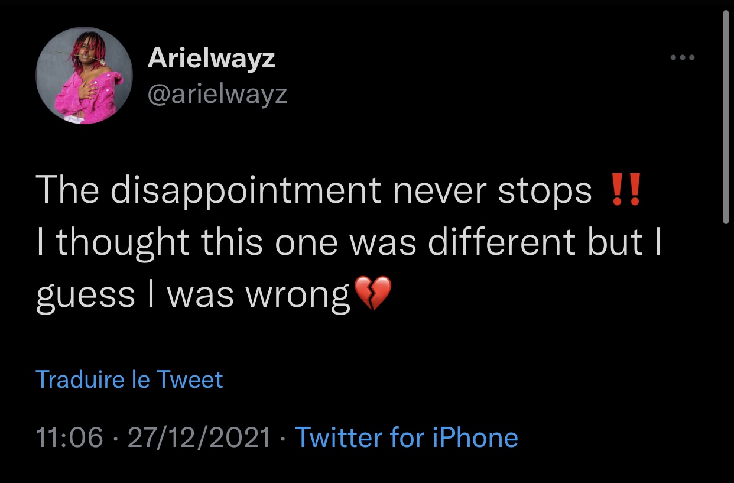Click the red double exclamation emoji
Screen dimensions: 734x483
(625, 192)
